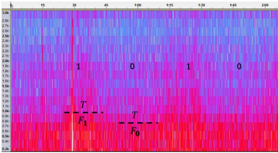Click the 0.8k frequency label
The width and height of the screenshot is (278, 153).
point(5,121)
